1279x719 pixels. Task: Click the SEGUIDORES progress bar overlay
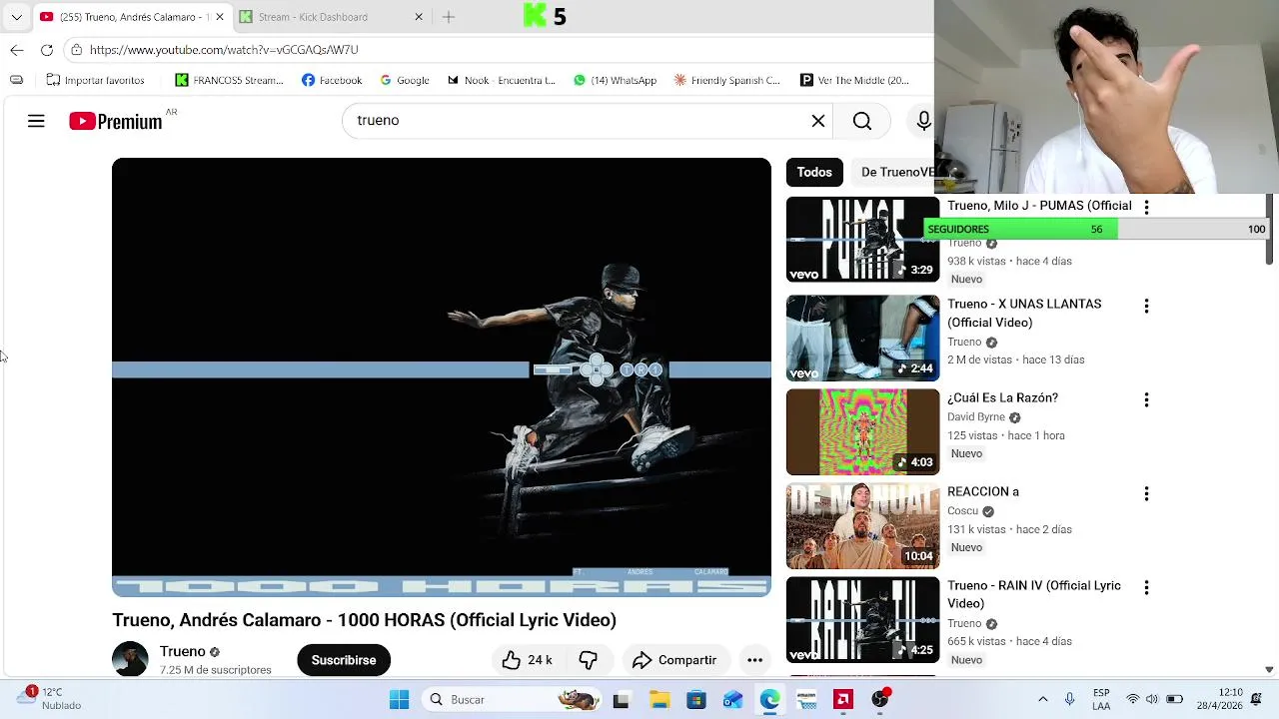click(1096, 230)
